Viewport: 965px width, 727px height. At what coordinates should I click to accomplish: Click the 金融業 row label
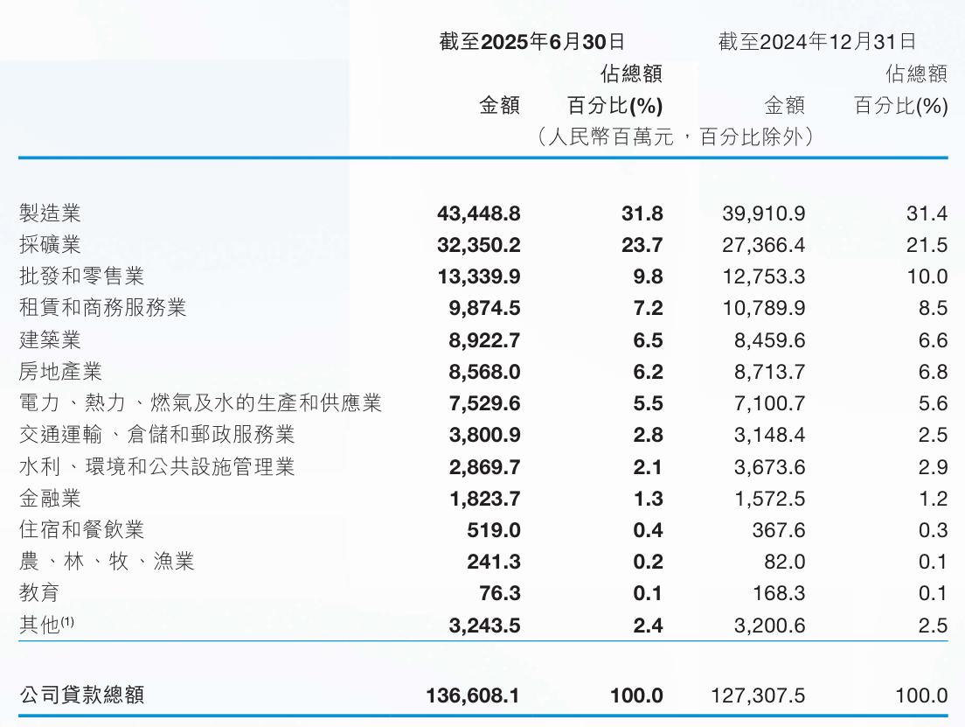[x=50, y=499]
